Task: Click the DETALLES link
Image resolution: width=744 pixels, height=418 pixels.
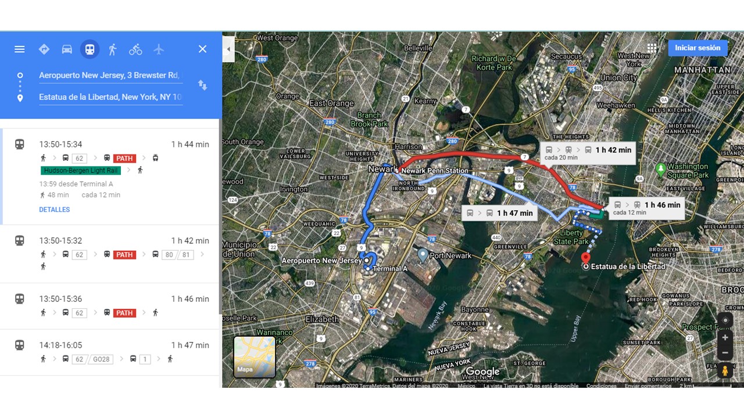Action: [x=55, y=210]
